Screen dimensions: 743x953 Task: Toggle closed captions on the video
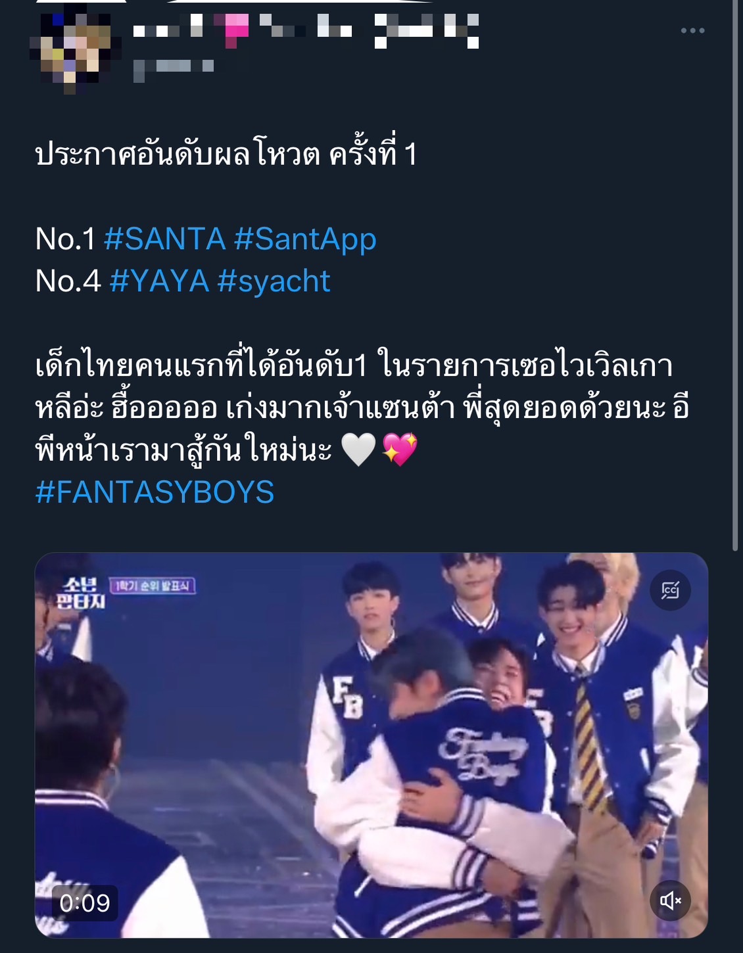click(670, 590)
